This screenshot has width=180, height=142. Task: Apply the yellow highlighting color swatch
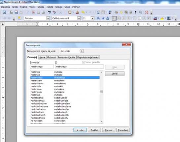[162, 18]
